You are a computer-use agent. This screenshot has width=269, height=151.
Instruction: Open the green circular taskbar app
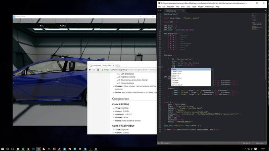[x=23, y=149]
